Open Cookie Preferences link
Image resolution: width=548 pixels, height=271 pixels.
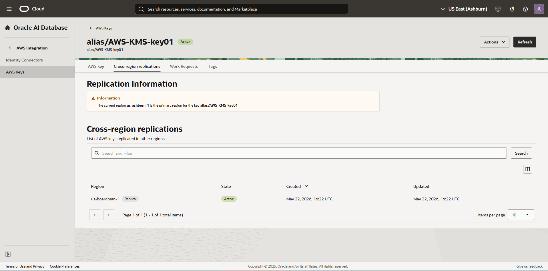pos(65,266)
